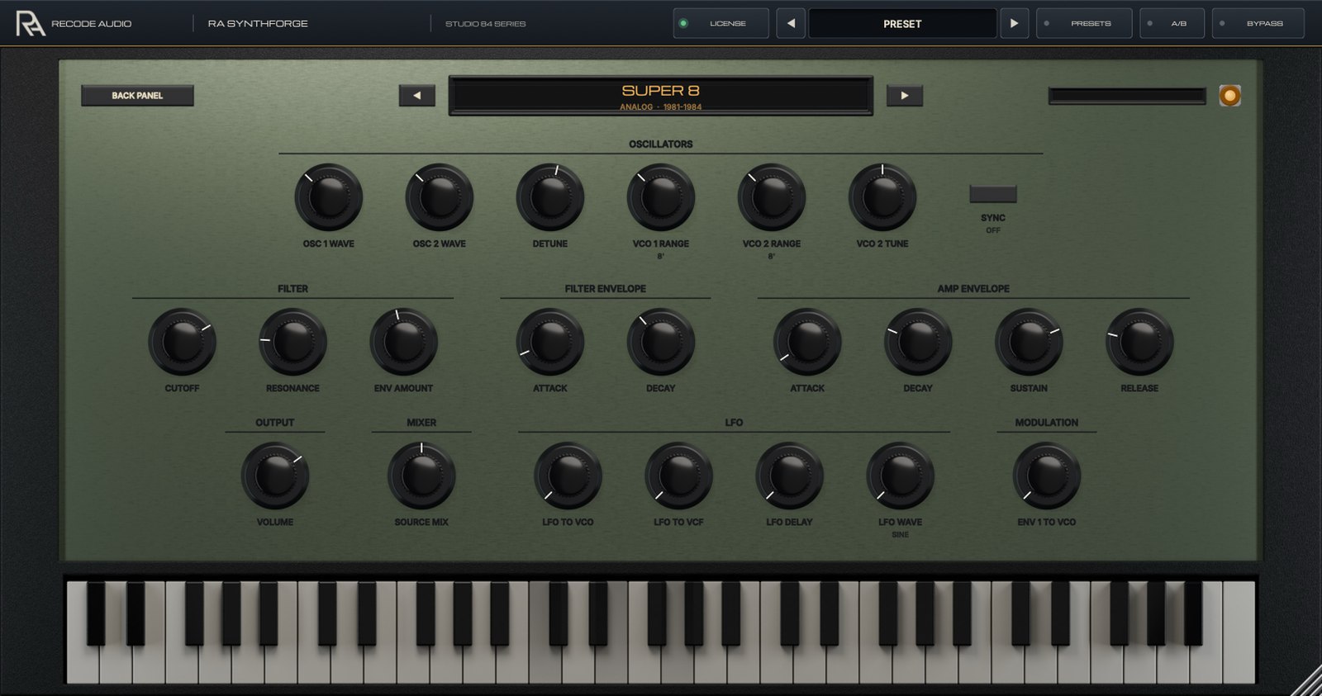Go to next preset in top bar
Image resolution: width=1322 pixels, height=696 pixels.
pyautogui.click(x=1014, y=23)
